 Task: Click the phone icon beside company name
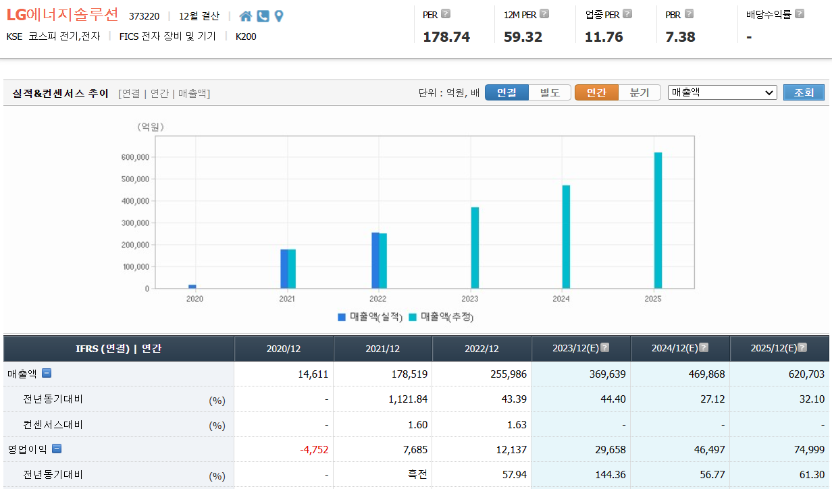263,16
